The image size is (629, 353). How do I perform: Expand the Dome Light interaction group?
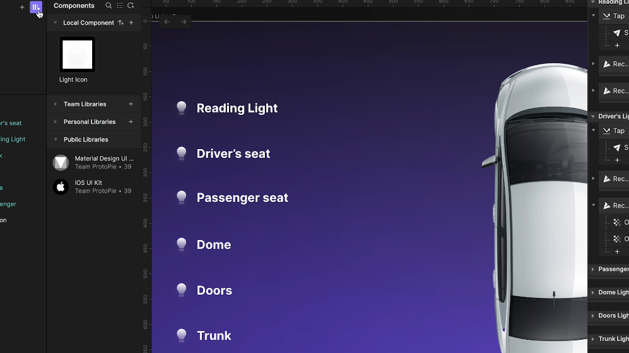click(593, 292)
